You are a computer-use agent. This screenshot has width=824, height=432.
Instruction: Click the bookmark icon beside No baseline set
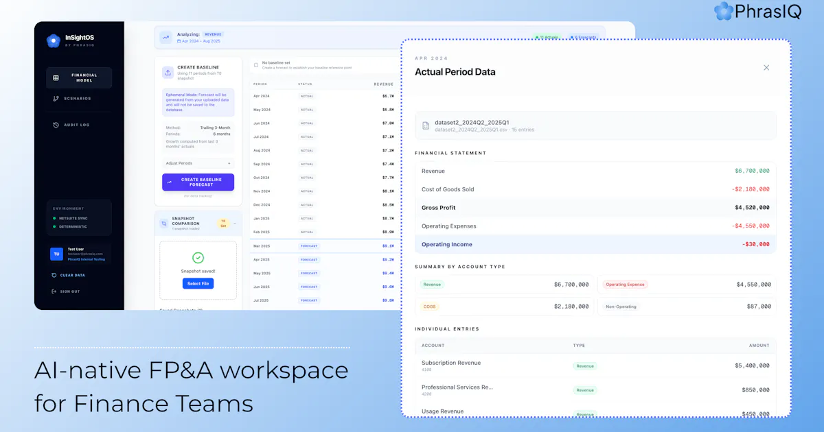point(256,65)
